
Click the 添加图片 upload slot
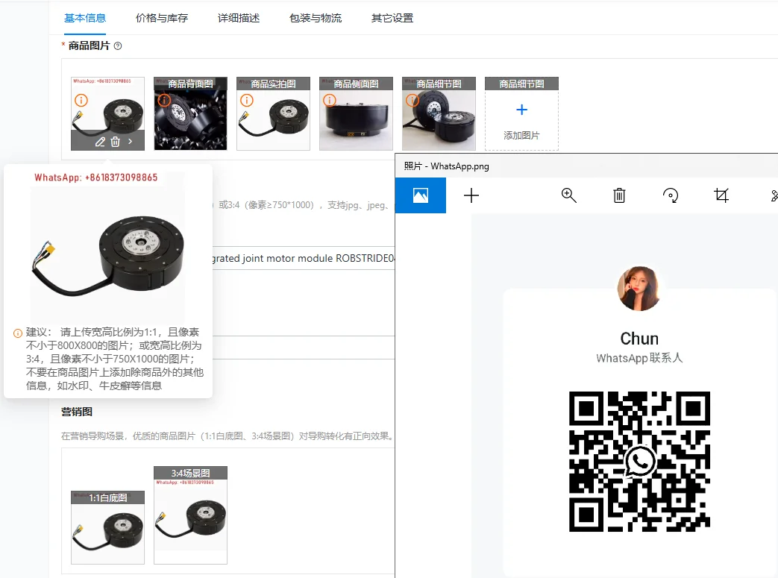[521, 113]
